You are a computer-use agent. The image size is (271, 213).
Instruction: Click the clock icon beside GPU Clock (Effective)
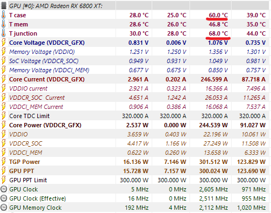point(4,198)
